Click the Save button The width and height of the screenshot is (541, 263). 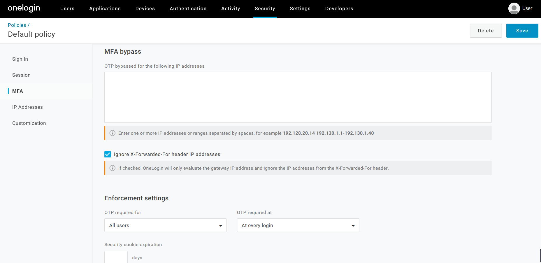pos(522,31)
